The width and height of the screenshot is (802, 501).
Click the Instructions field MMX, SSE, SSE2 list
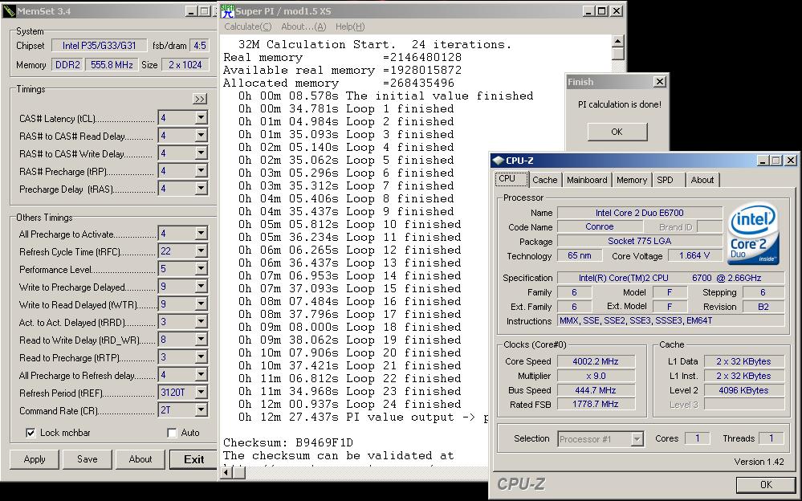[x=670, y=321]
